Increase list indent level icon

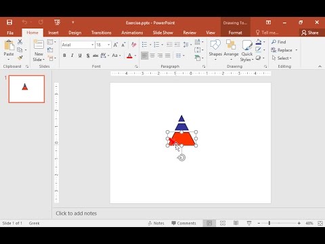[x=177, y=45]
